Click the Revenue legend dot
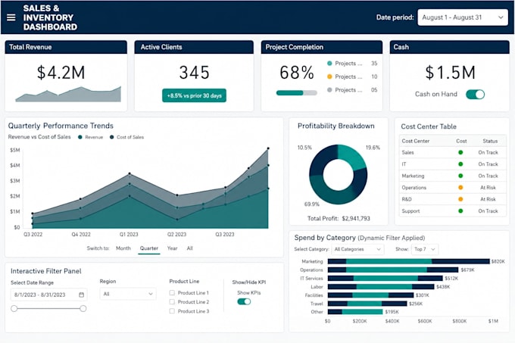This screenshot has width=515, height=343. 80,137
